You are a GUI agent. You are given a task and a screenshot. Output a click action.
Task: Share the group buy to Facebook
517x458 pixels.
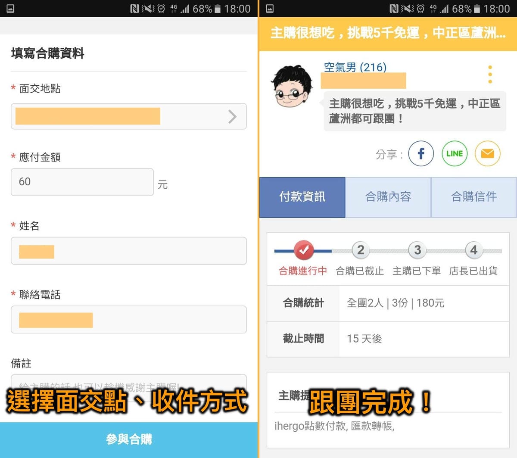420,153
